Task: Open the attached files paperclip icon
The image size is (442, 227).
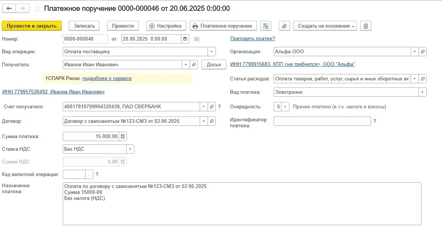Action: tap(284, 26)
